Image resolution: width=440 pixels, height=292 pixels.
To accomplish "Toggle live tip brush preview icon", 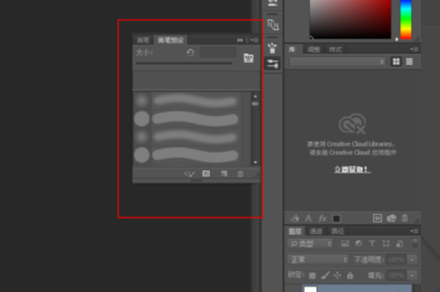I will (x=190, y=174).
